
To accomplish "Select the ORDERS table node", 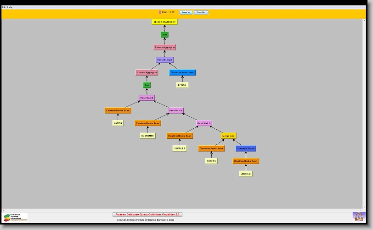I will coord(211,161).
